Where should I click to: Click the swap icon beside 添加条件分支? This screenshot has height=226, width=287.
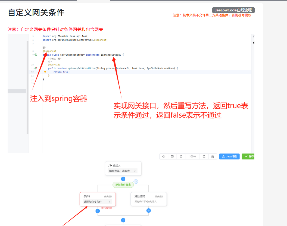tap(136, 181)
